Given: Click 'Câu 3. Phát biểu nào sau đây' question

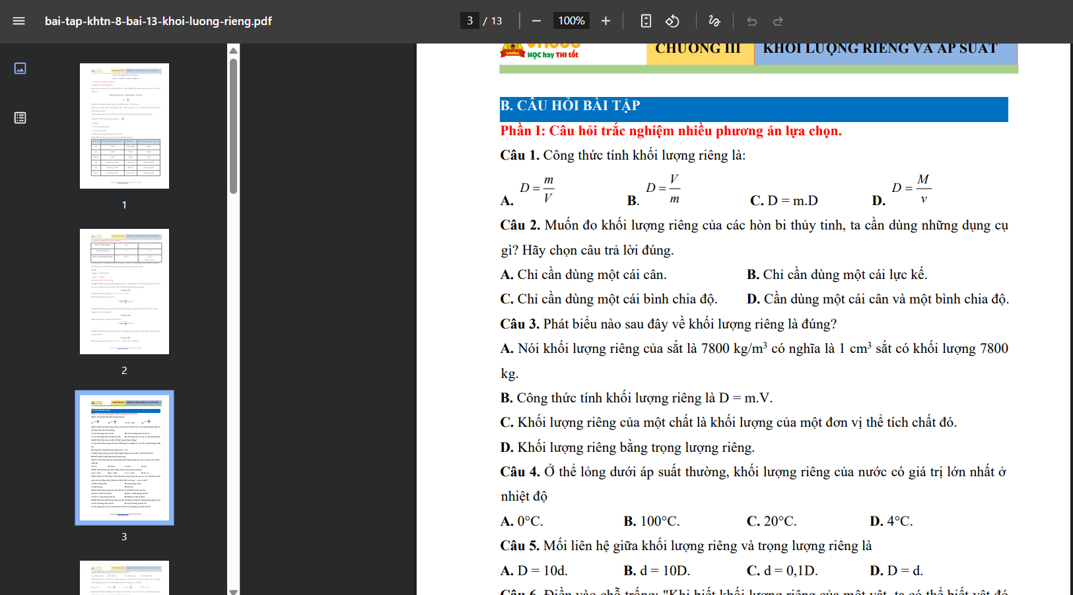Looking at the screenshot, I should point(668,324).
